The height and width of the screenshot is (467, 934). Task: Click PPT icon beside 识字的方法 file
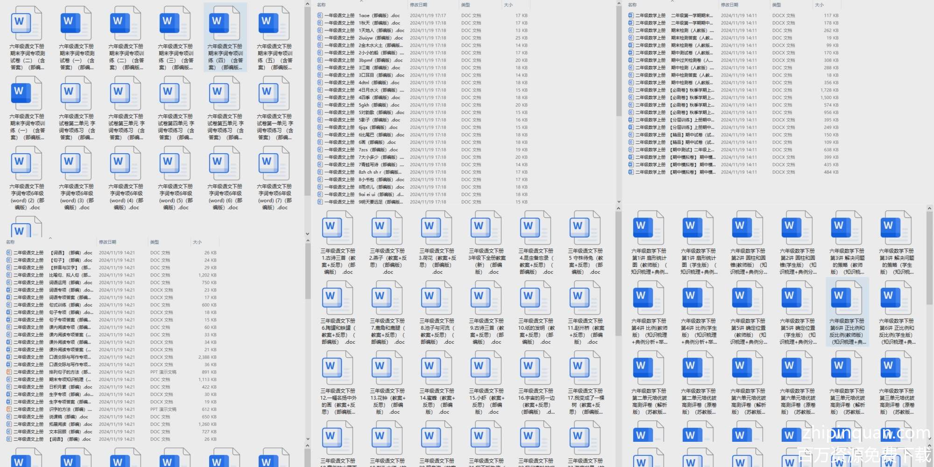(9, 410)
